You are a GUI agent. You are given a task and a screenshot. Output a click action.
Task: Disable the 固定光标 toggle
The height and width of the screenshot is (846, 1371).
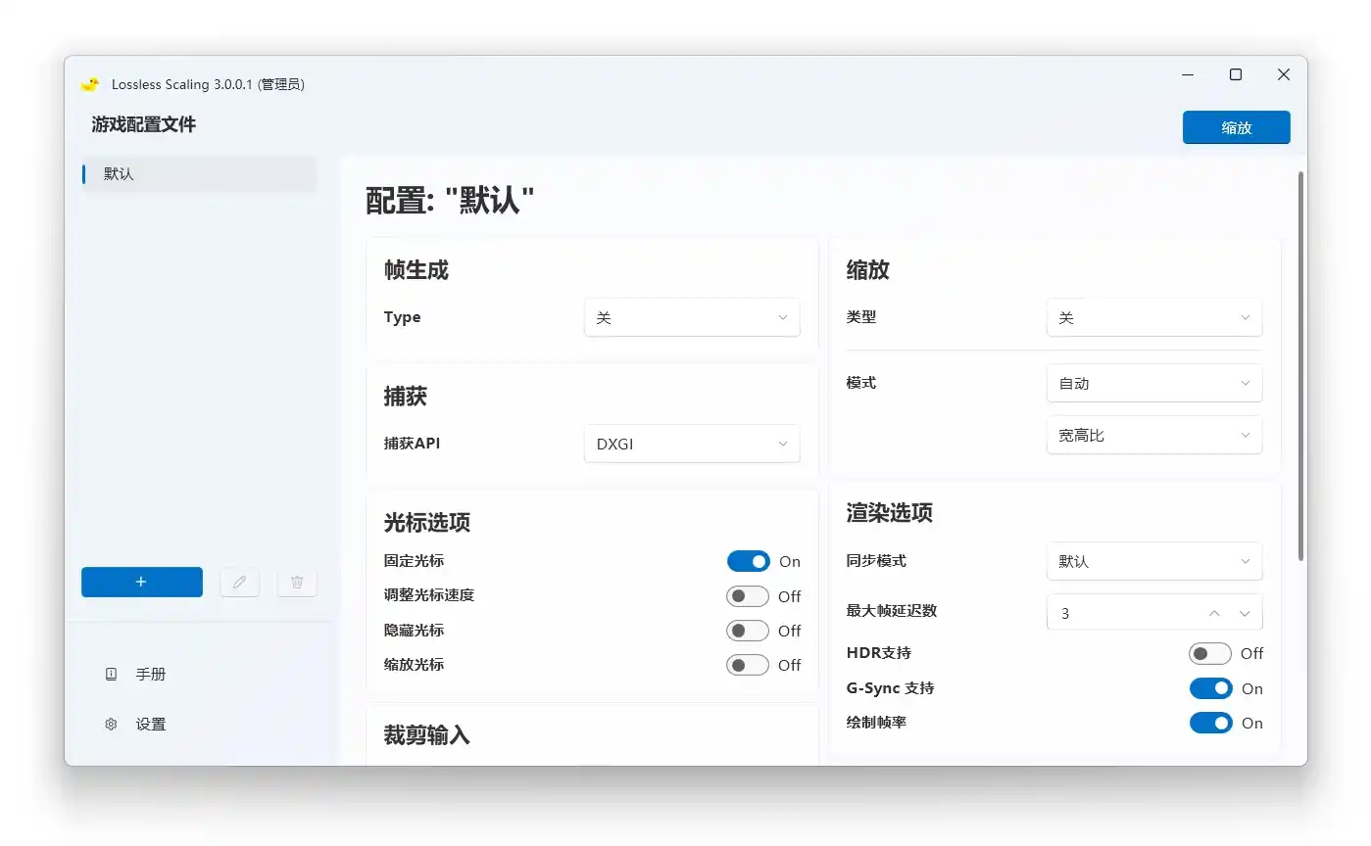pyautogui.click(x=748, y=561)
